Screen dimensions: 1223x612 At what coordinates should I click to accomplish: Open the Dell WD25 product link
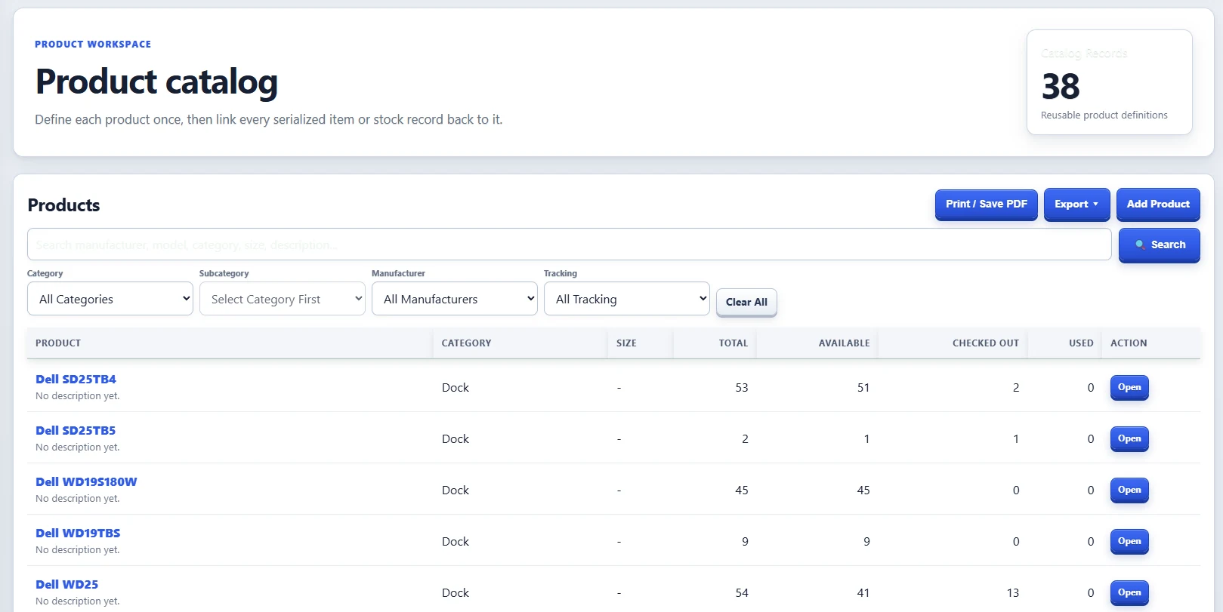[x=66, y=584]
